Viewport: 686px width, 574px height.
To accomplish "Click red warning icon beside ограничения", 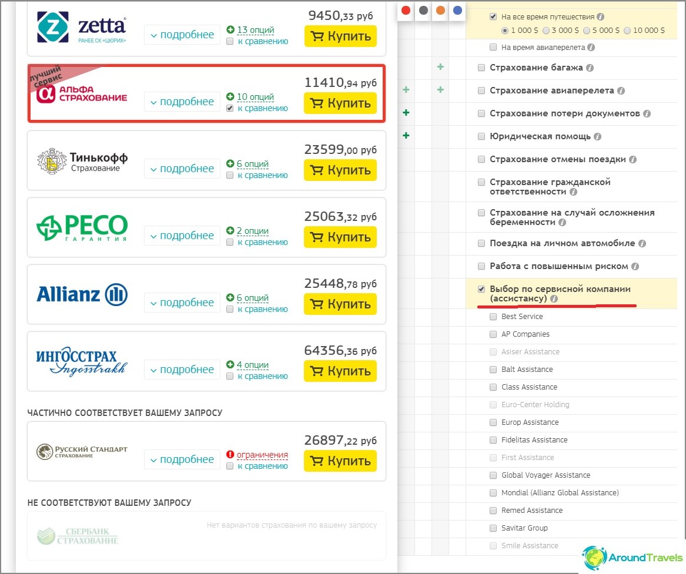I will point(230,455).
